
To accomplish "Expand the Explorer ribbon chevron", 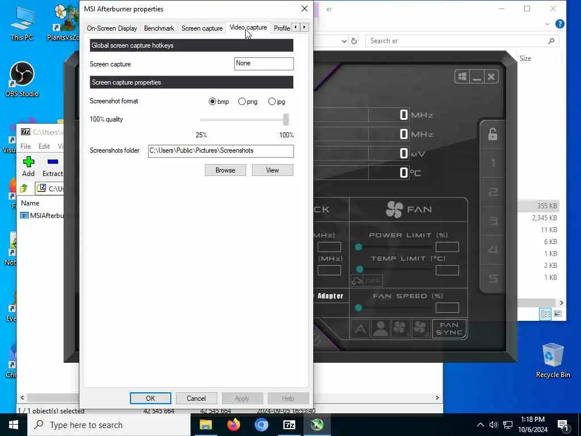I will pos(548,24).
